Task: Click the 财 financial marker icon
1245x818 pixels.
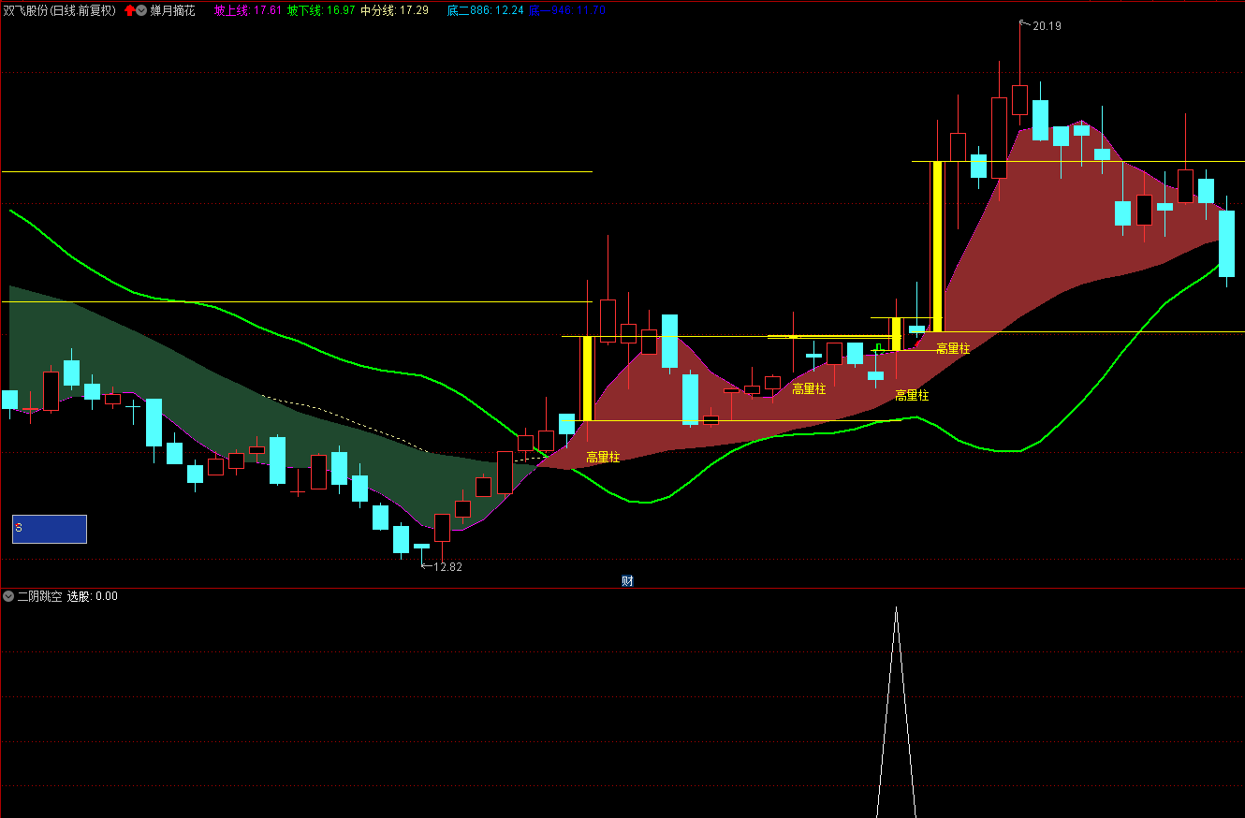Action: click(627, 580)
